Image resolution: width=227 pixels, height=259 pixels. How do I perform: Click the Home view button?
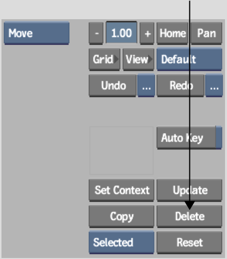click(x=173, y=33)
